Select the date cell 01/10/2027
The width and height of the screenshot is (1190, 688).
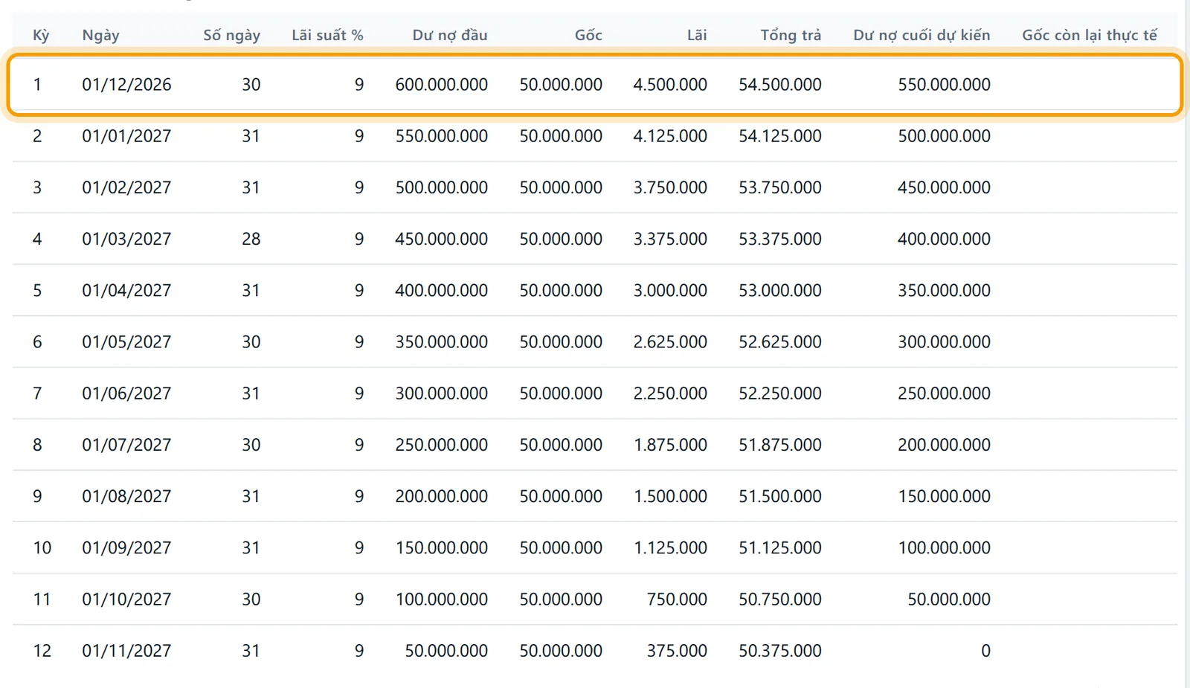click(x=126, y=599)
